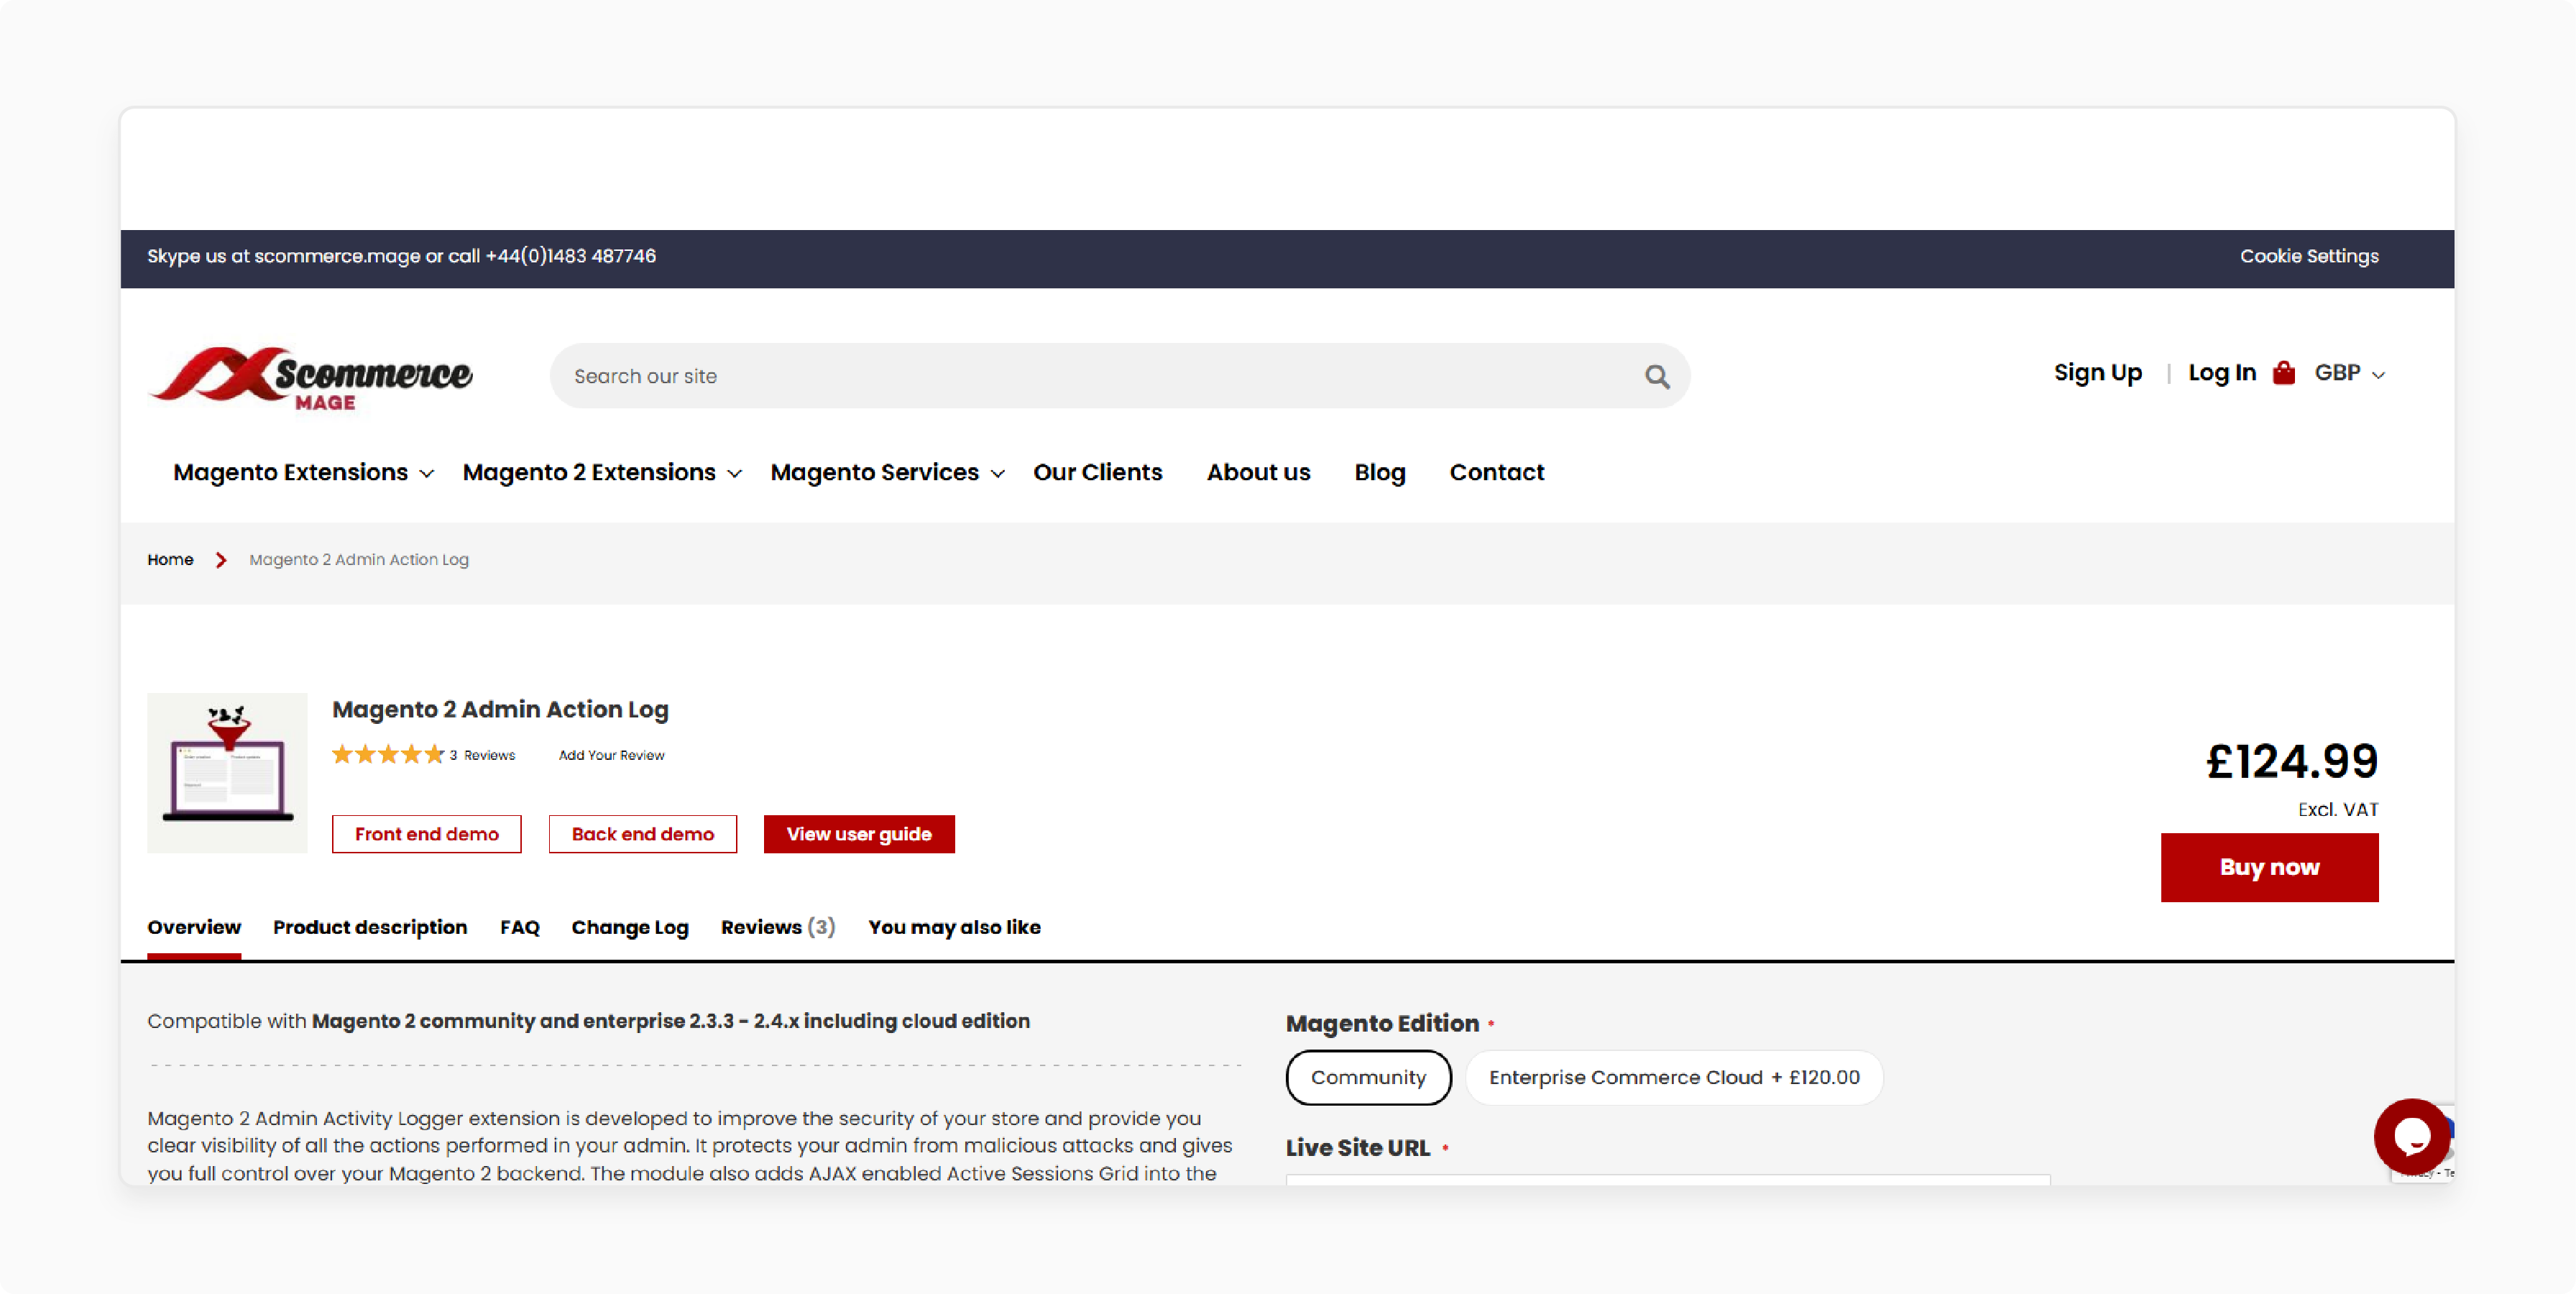Click the product image thumbnail

pyautogui.click(x=227, y=773)
